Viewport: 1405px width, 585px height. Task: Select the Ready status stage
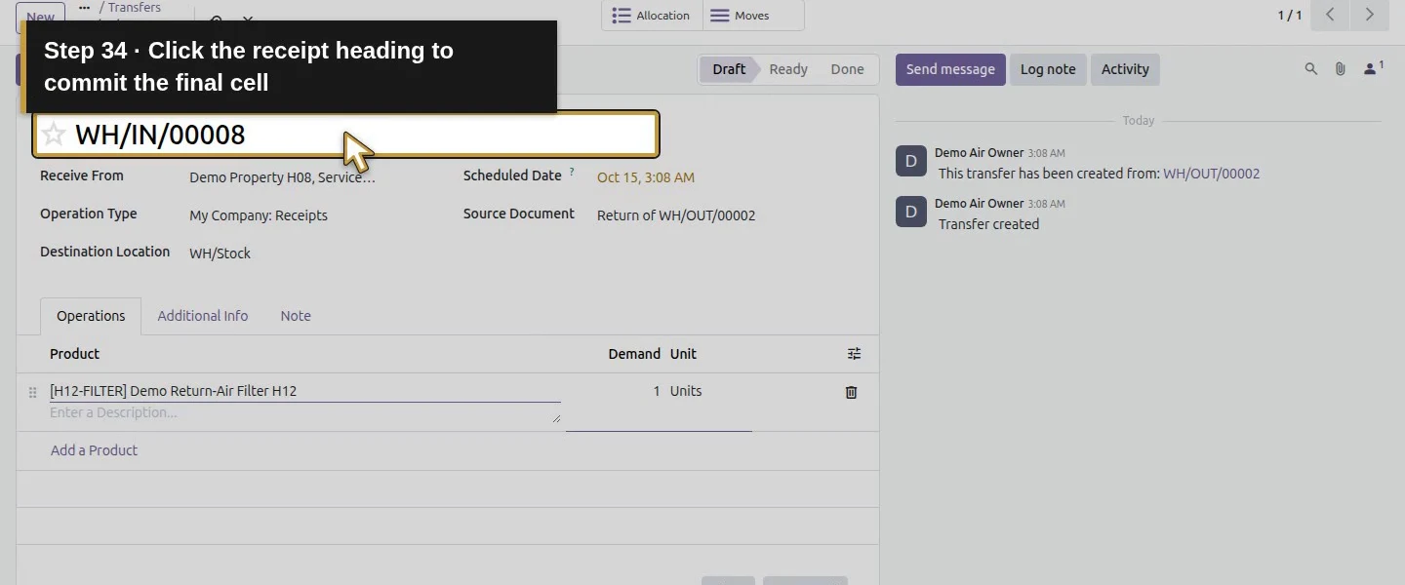[x=788, y=69]
